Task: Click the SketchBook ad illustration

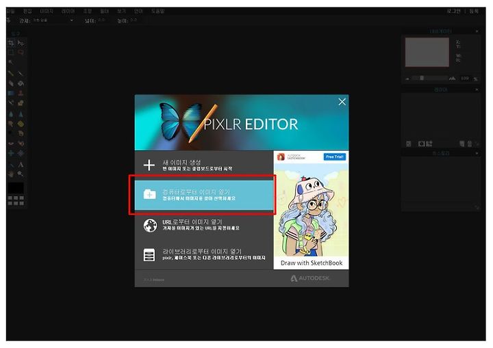Action: click(x=311, y=211)
